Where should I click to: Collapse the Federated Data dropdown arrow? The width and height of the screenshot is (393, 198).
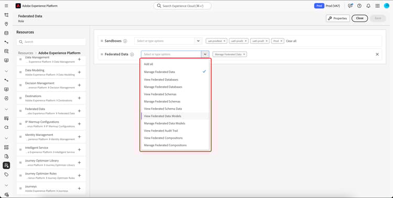pos(205,54)
